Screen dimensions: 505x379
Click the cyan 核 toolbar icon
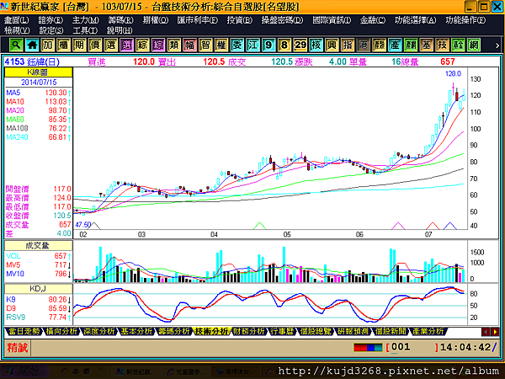(x=316, y=45)
